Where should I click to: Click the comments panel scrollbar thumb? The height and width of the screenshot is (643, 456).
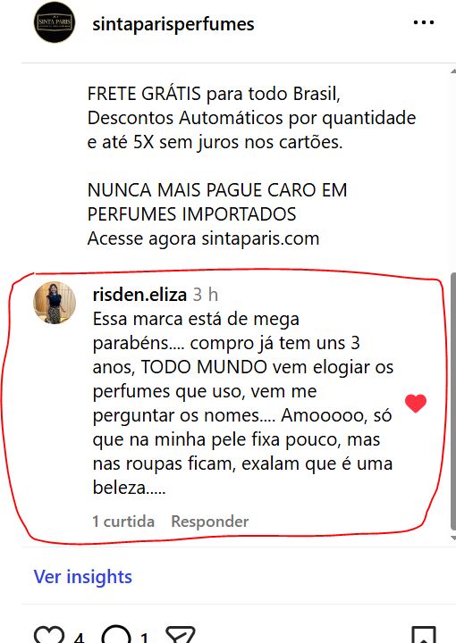[453, 401]
